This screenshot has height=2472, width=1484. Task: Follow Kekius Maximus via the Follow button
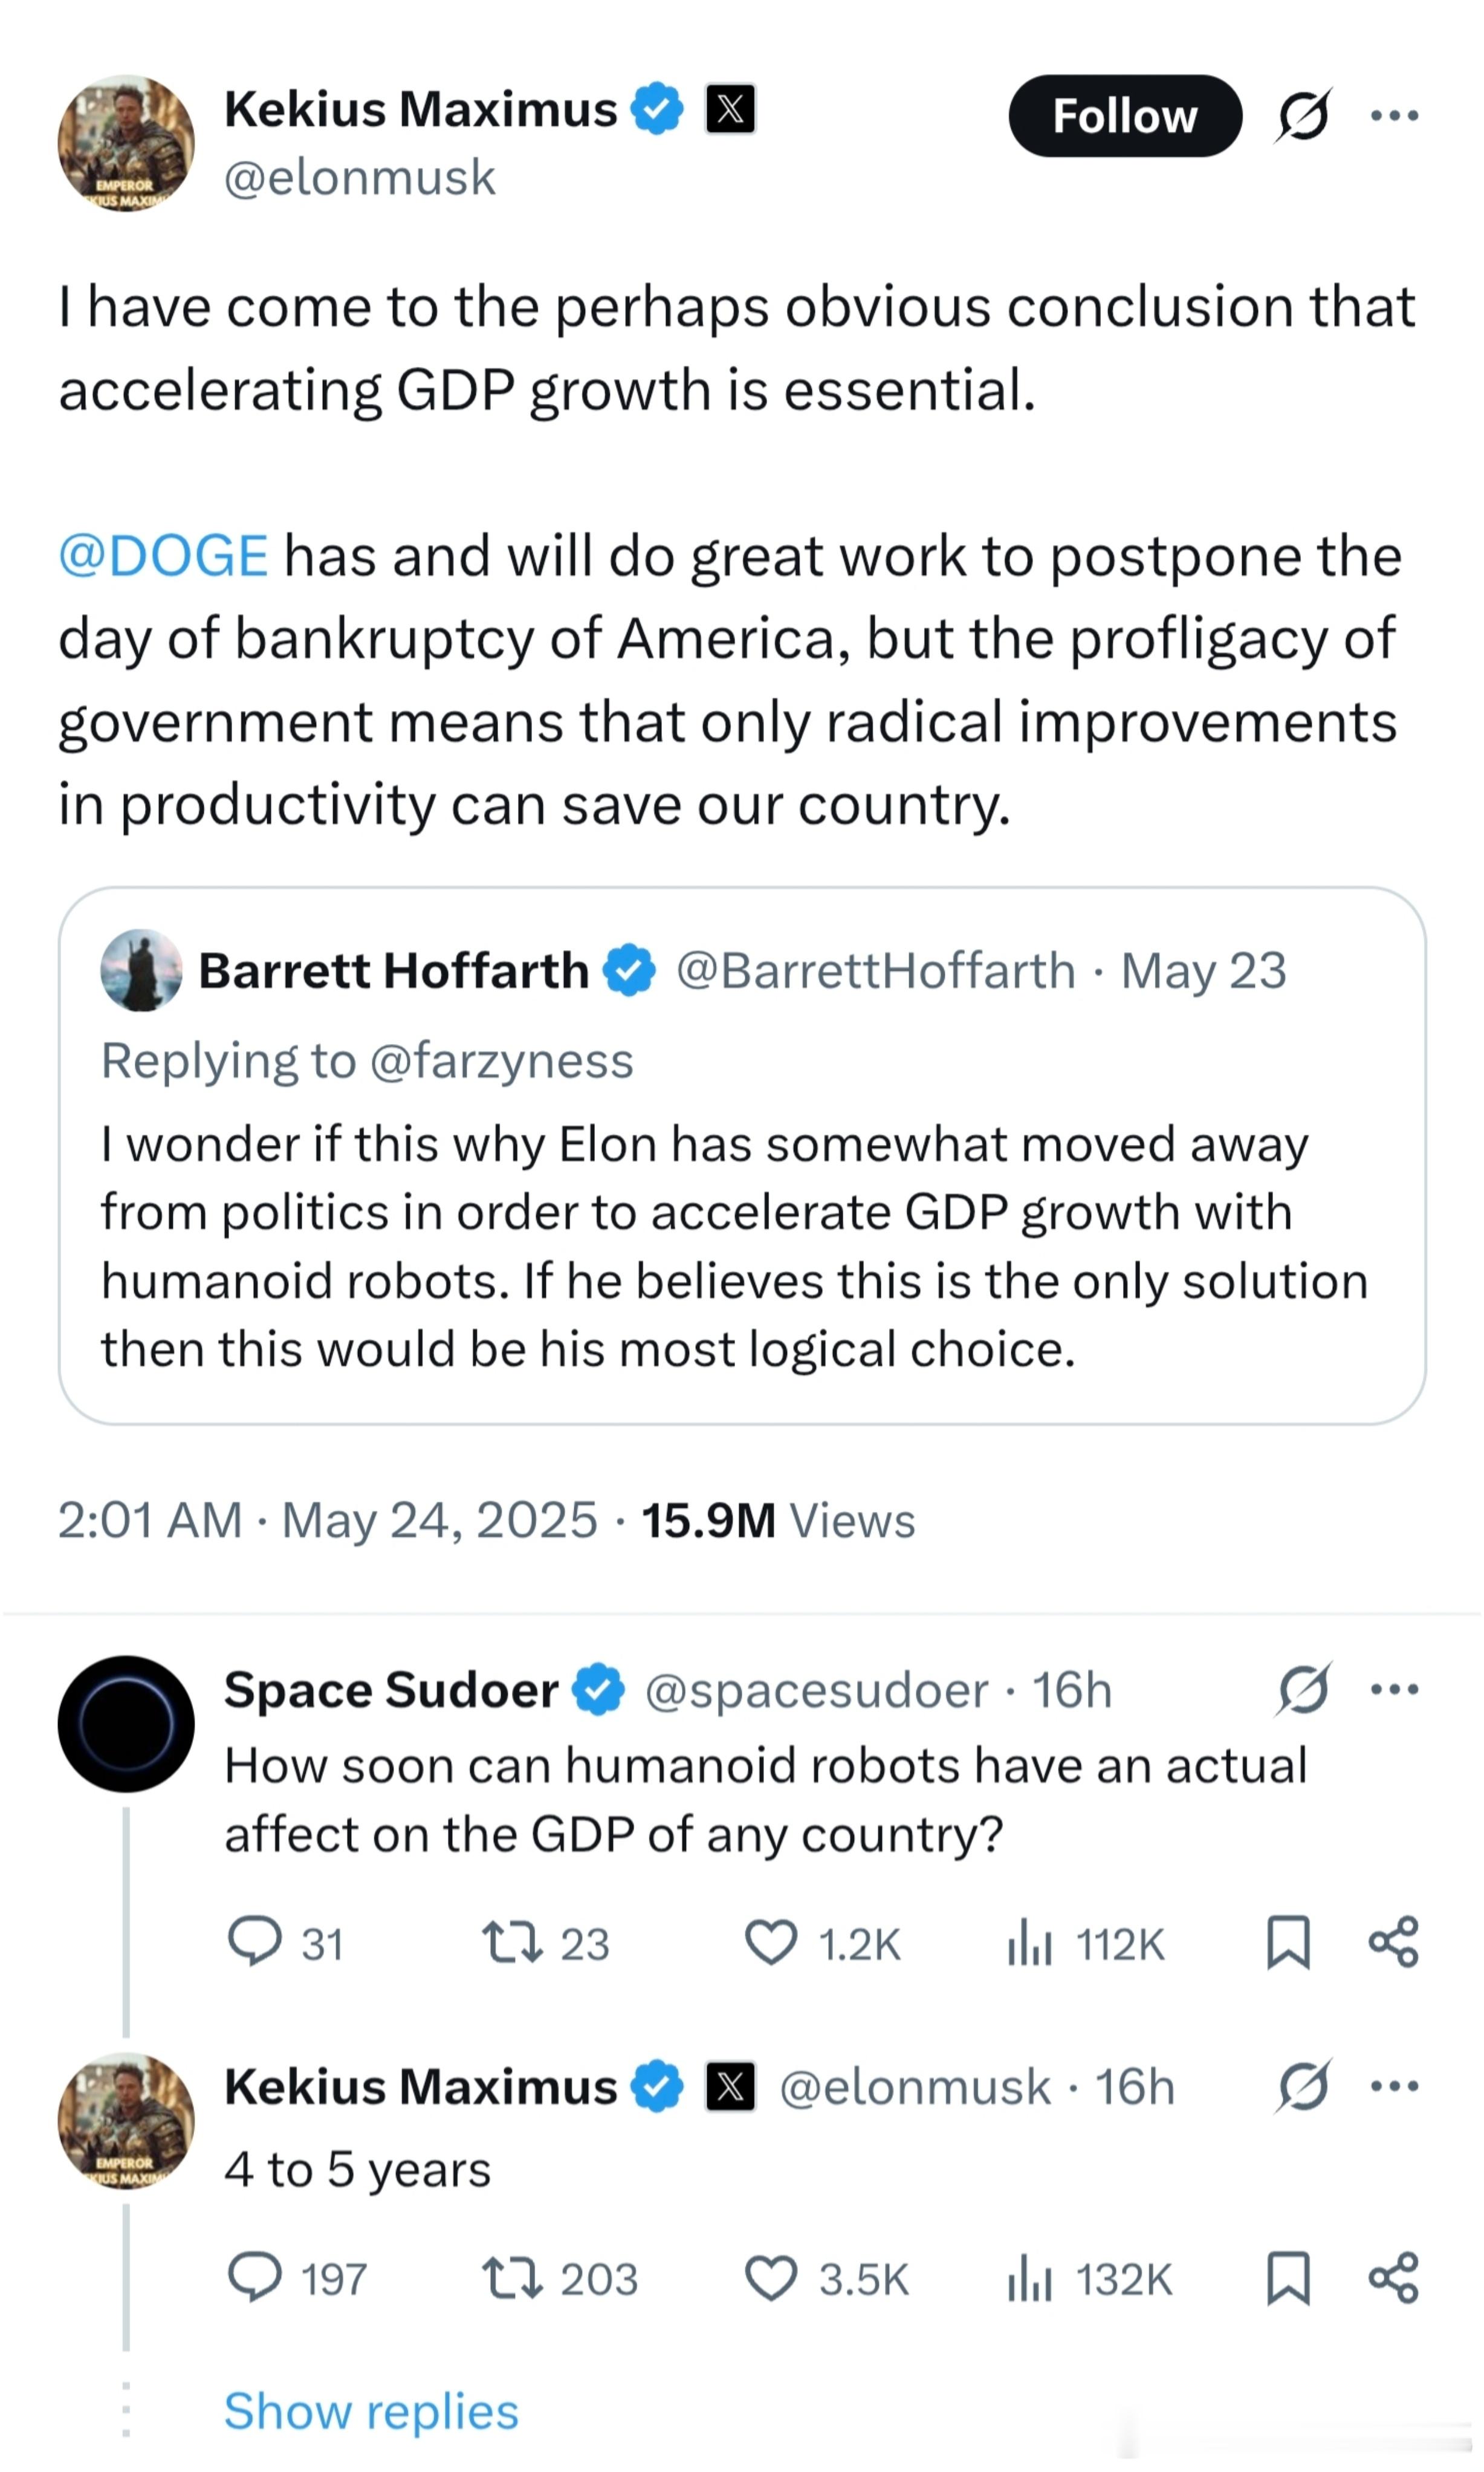pos(1124,116)
